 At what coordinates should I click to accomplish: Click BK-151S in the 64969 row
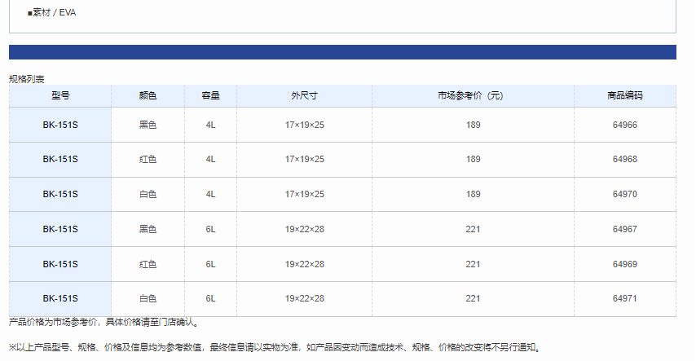(60, 264)
